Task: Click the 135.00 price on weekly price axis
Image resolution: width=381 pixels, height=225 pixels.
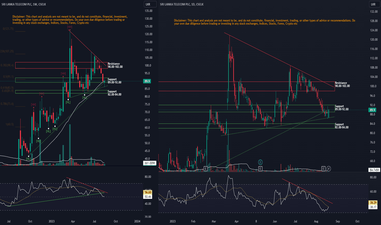Action: click(x=148, y=11)
